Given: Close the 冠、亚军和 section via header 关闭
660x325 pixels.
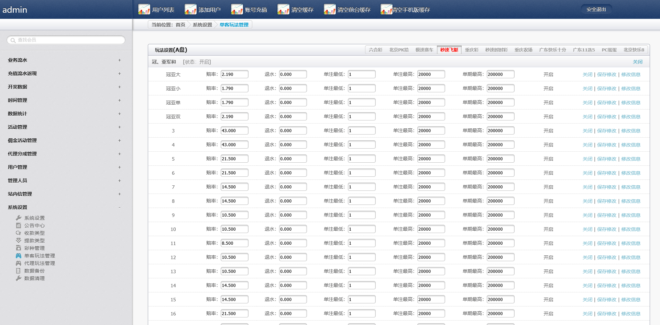Looking at the screenshot, I should tap(637, 62).
